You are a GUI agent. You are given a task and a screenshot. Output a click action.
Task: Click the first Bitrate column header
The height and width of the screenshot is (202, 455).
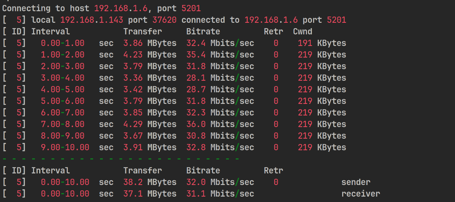click(203, 32)
